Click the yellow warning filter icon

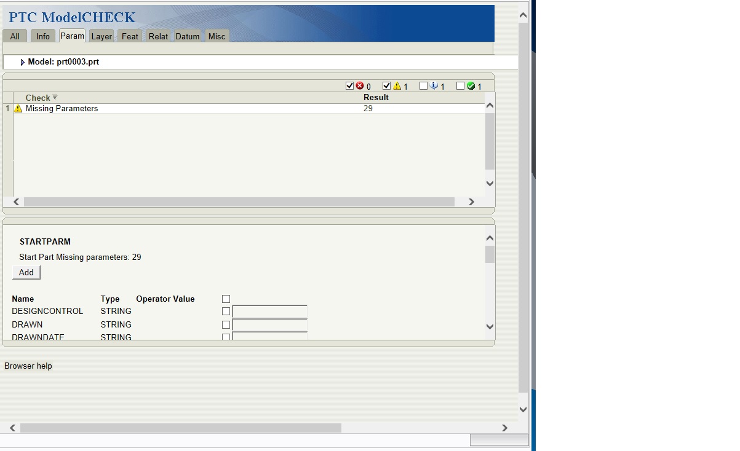click(397, 86)
